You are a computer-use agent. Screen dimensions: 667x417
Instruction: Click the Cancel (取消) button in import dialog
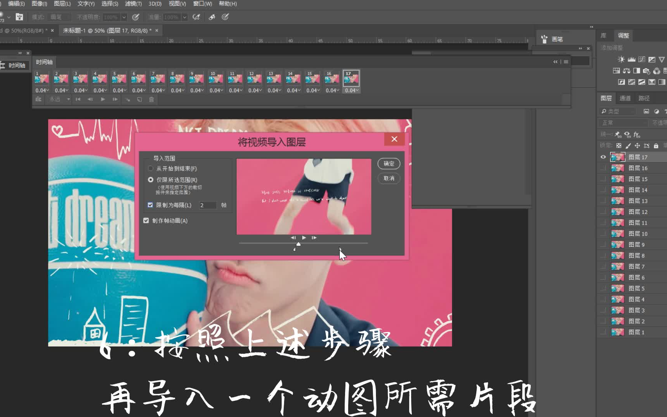point(389,178)
